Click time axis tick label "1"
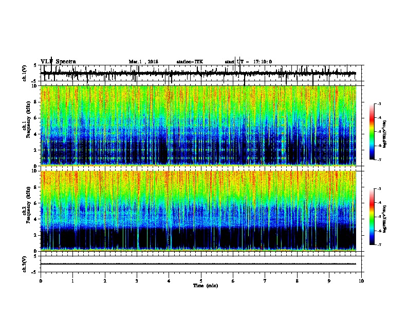This screenshot has height=315, width=407. coord(72,281)
